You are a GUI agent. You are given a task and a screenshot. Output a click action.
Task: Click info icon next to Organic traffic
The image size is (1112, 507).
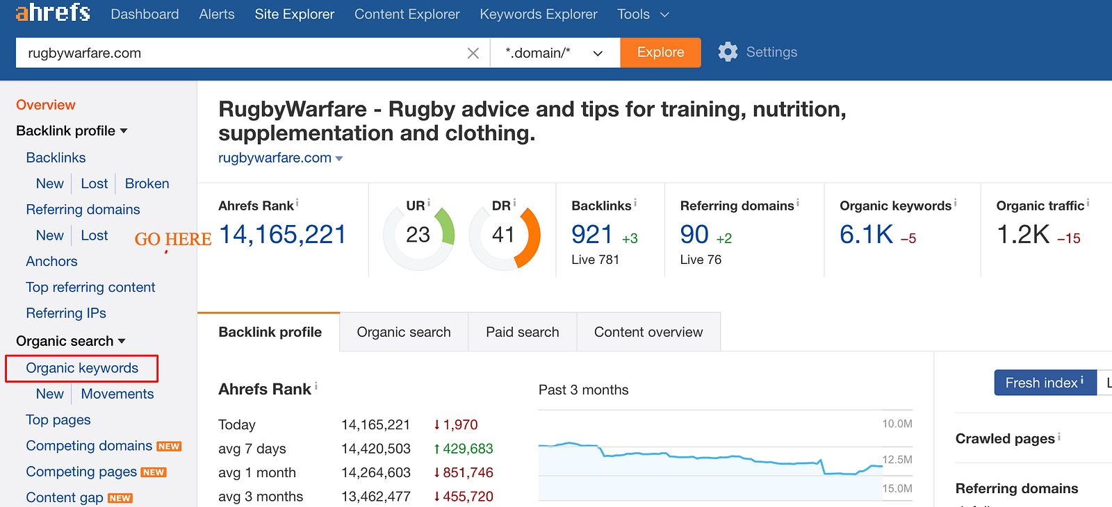coord(1088,203)
